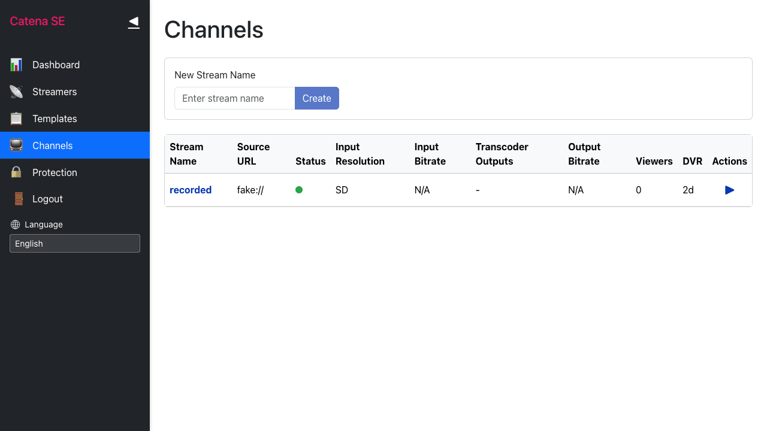Open the recorded stream details link
Viewport: 767px width, 431px height.
(x=191, y=190)
